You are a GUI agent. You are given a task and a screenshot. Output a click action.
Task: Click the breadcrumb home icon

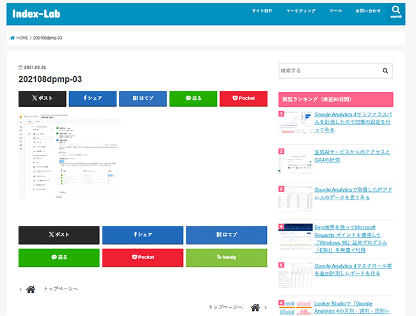12,38
